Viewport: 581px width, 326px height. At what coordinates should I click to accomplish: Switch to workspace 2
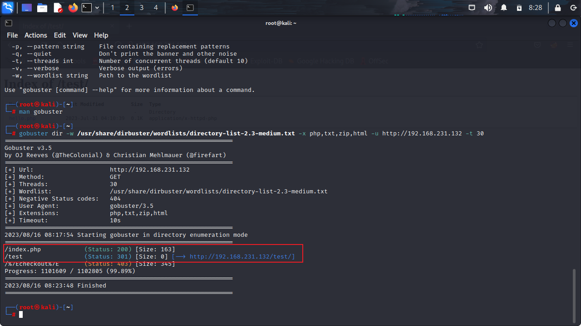tap(127, 8)
